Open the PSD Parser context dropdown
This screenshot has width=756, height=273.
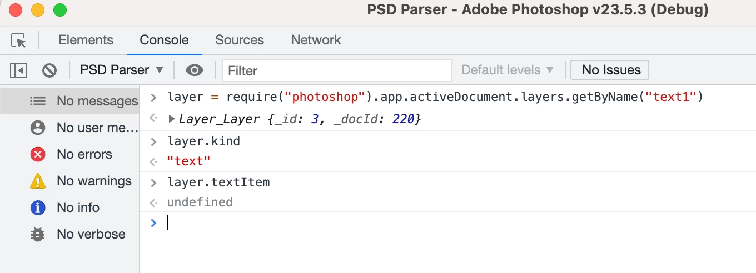point(122,70)
